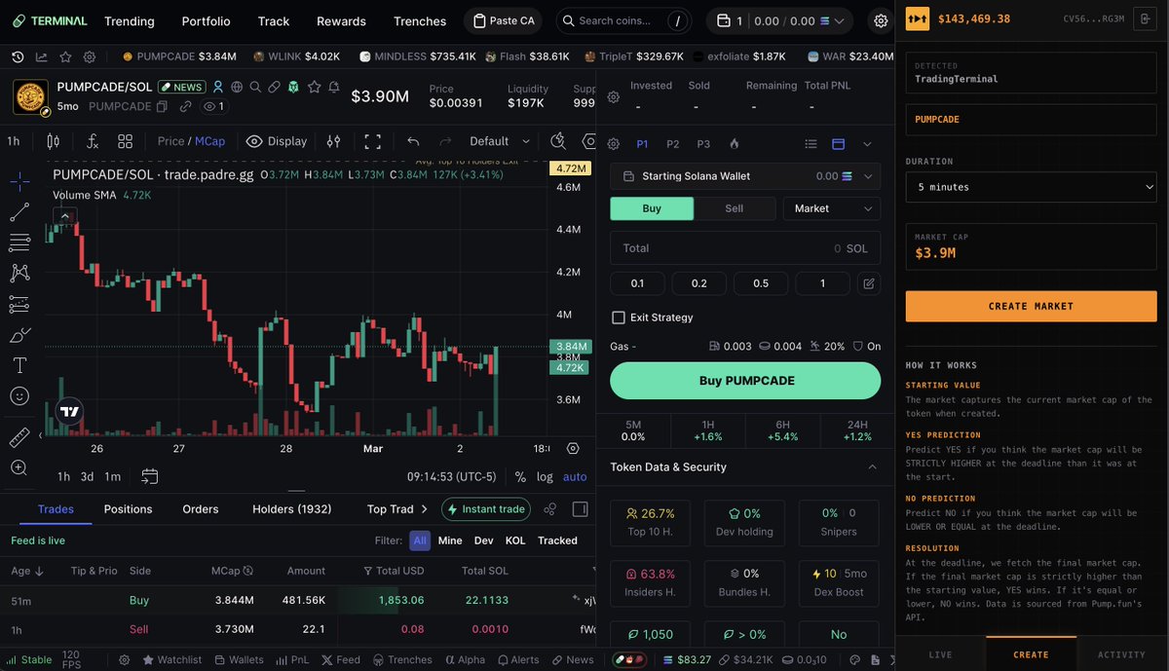Image resolution: width=1169 pixels, height=671 pixels.
Task: Select the 0.5 SOL quick amount
Action: (x=761, y=283)
